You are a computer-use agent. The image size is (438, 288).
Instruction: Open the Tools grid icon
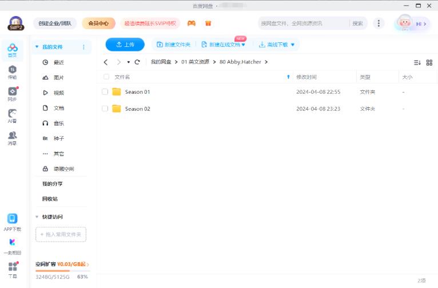(12, 270)
